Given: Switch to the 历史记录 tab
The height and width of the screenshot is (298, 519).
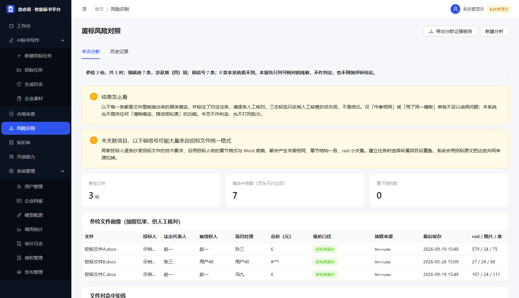Looking at the screenshot, I should pos(119,52).
